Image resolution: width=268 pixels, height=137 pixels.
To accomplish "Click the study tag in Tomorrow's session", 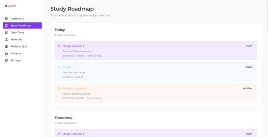I will (x=248, y=134).
